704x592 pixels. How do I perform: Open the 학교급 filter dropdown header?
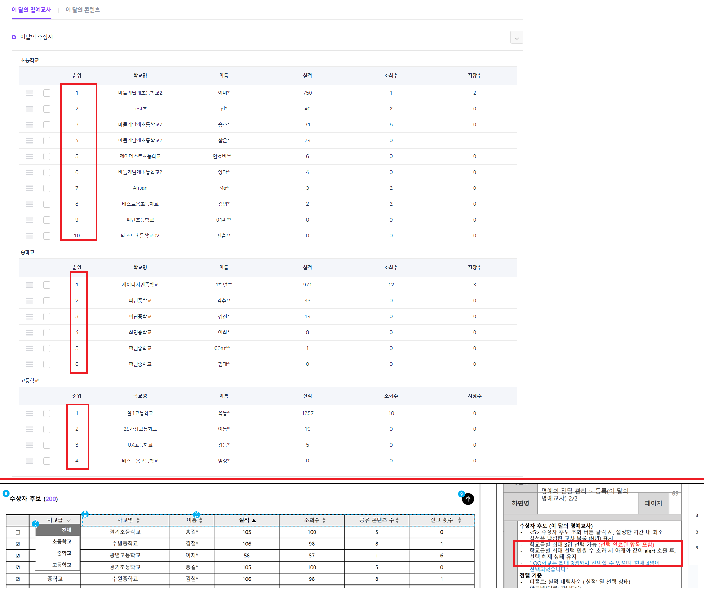58,520
